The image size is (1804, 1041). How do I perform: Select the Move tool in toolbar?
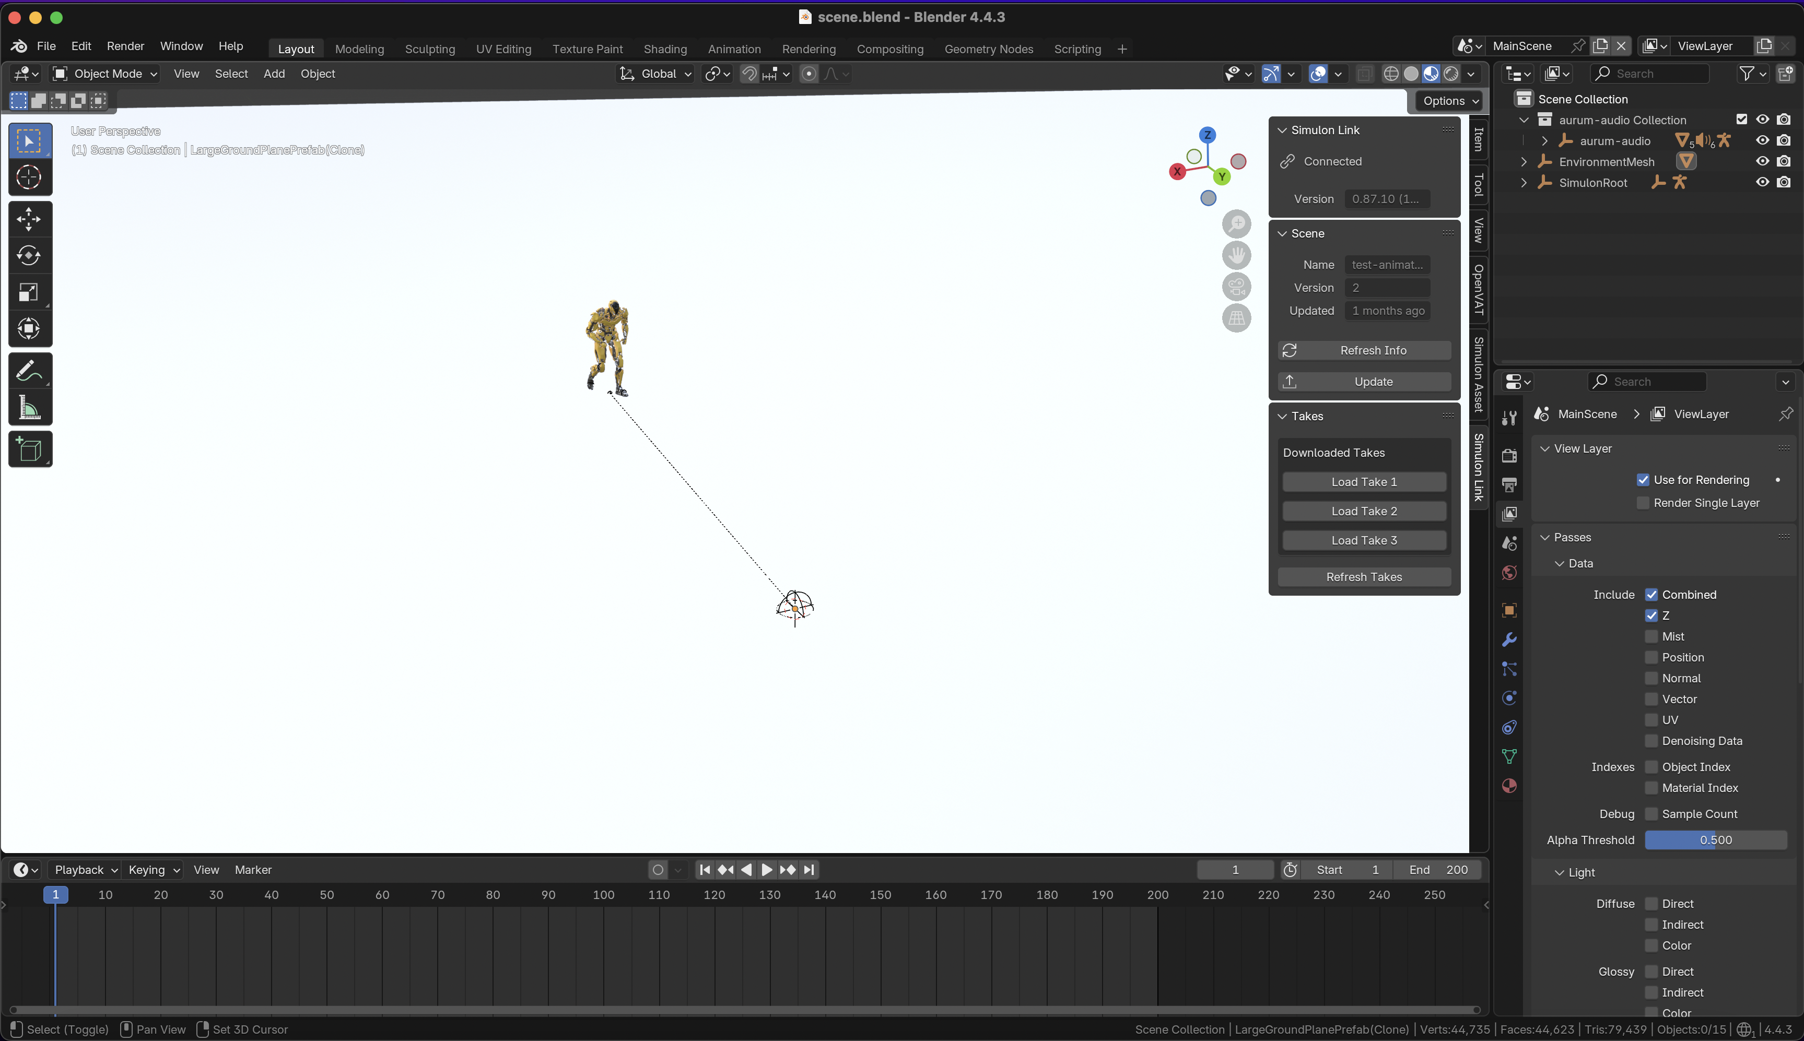tap(29, 219)
